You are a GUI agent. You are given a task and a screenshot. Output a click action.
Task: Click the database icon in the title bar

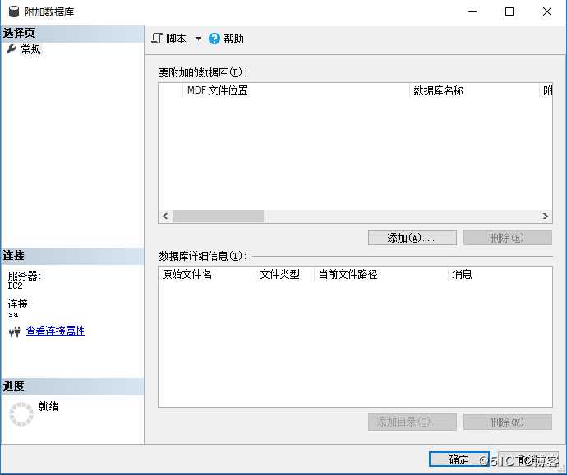tap(14, 11)
